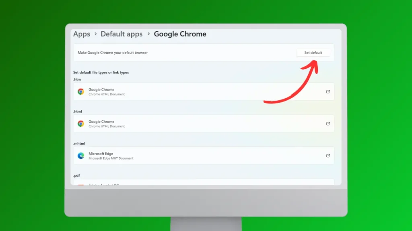Open the external link icon for .mhtml
This screenshot has width=412, height=231.
pos(328,156)
